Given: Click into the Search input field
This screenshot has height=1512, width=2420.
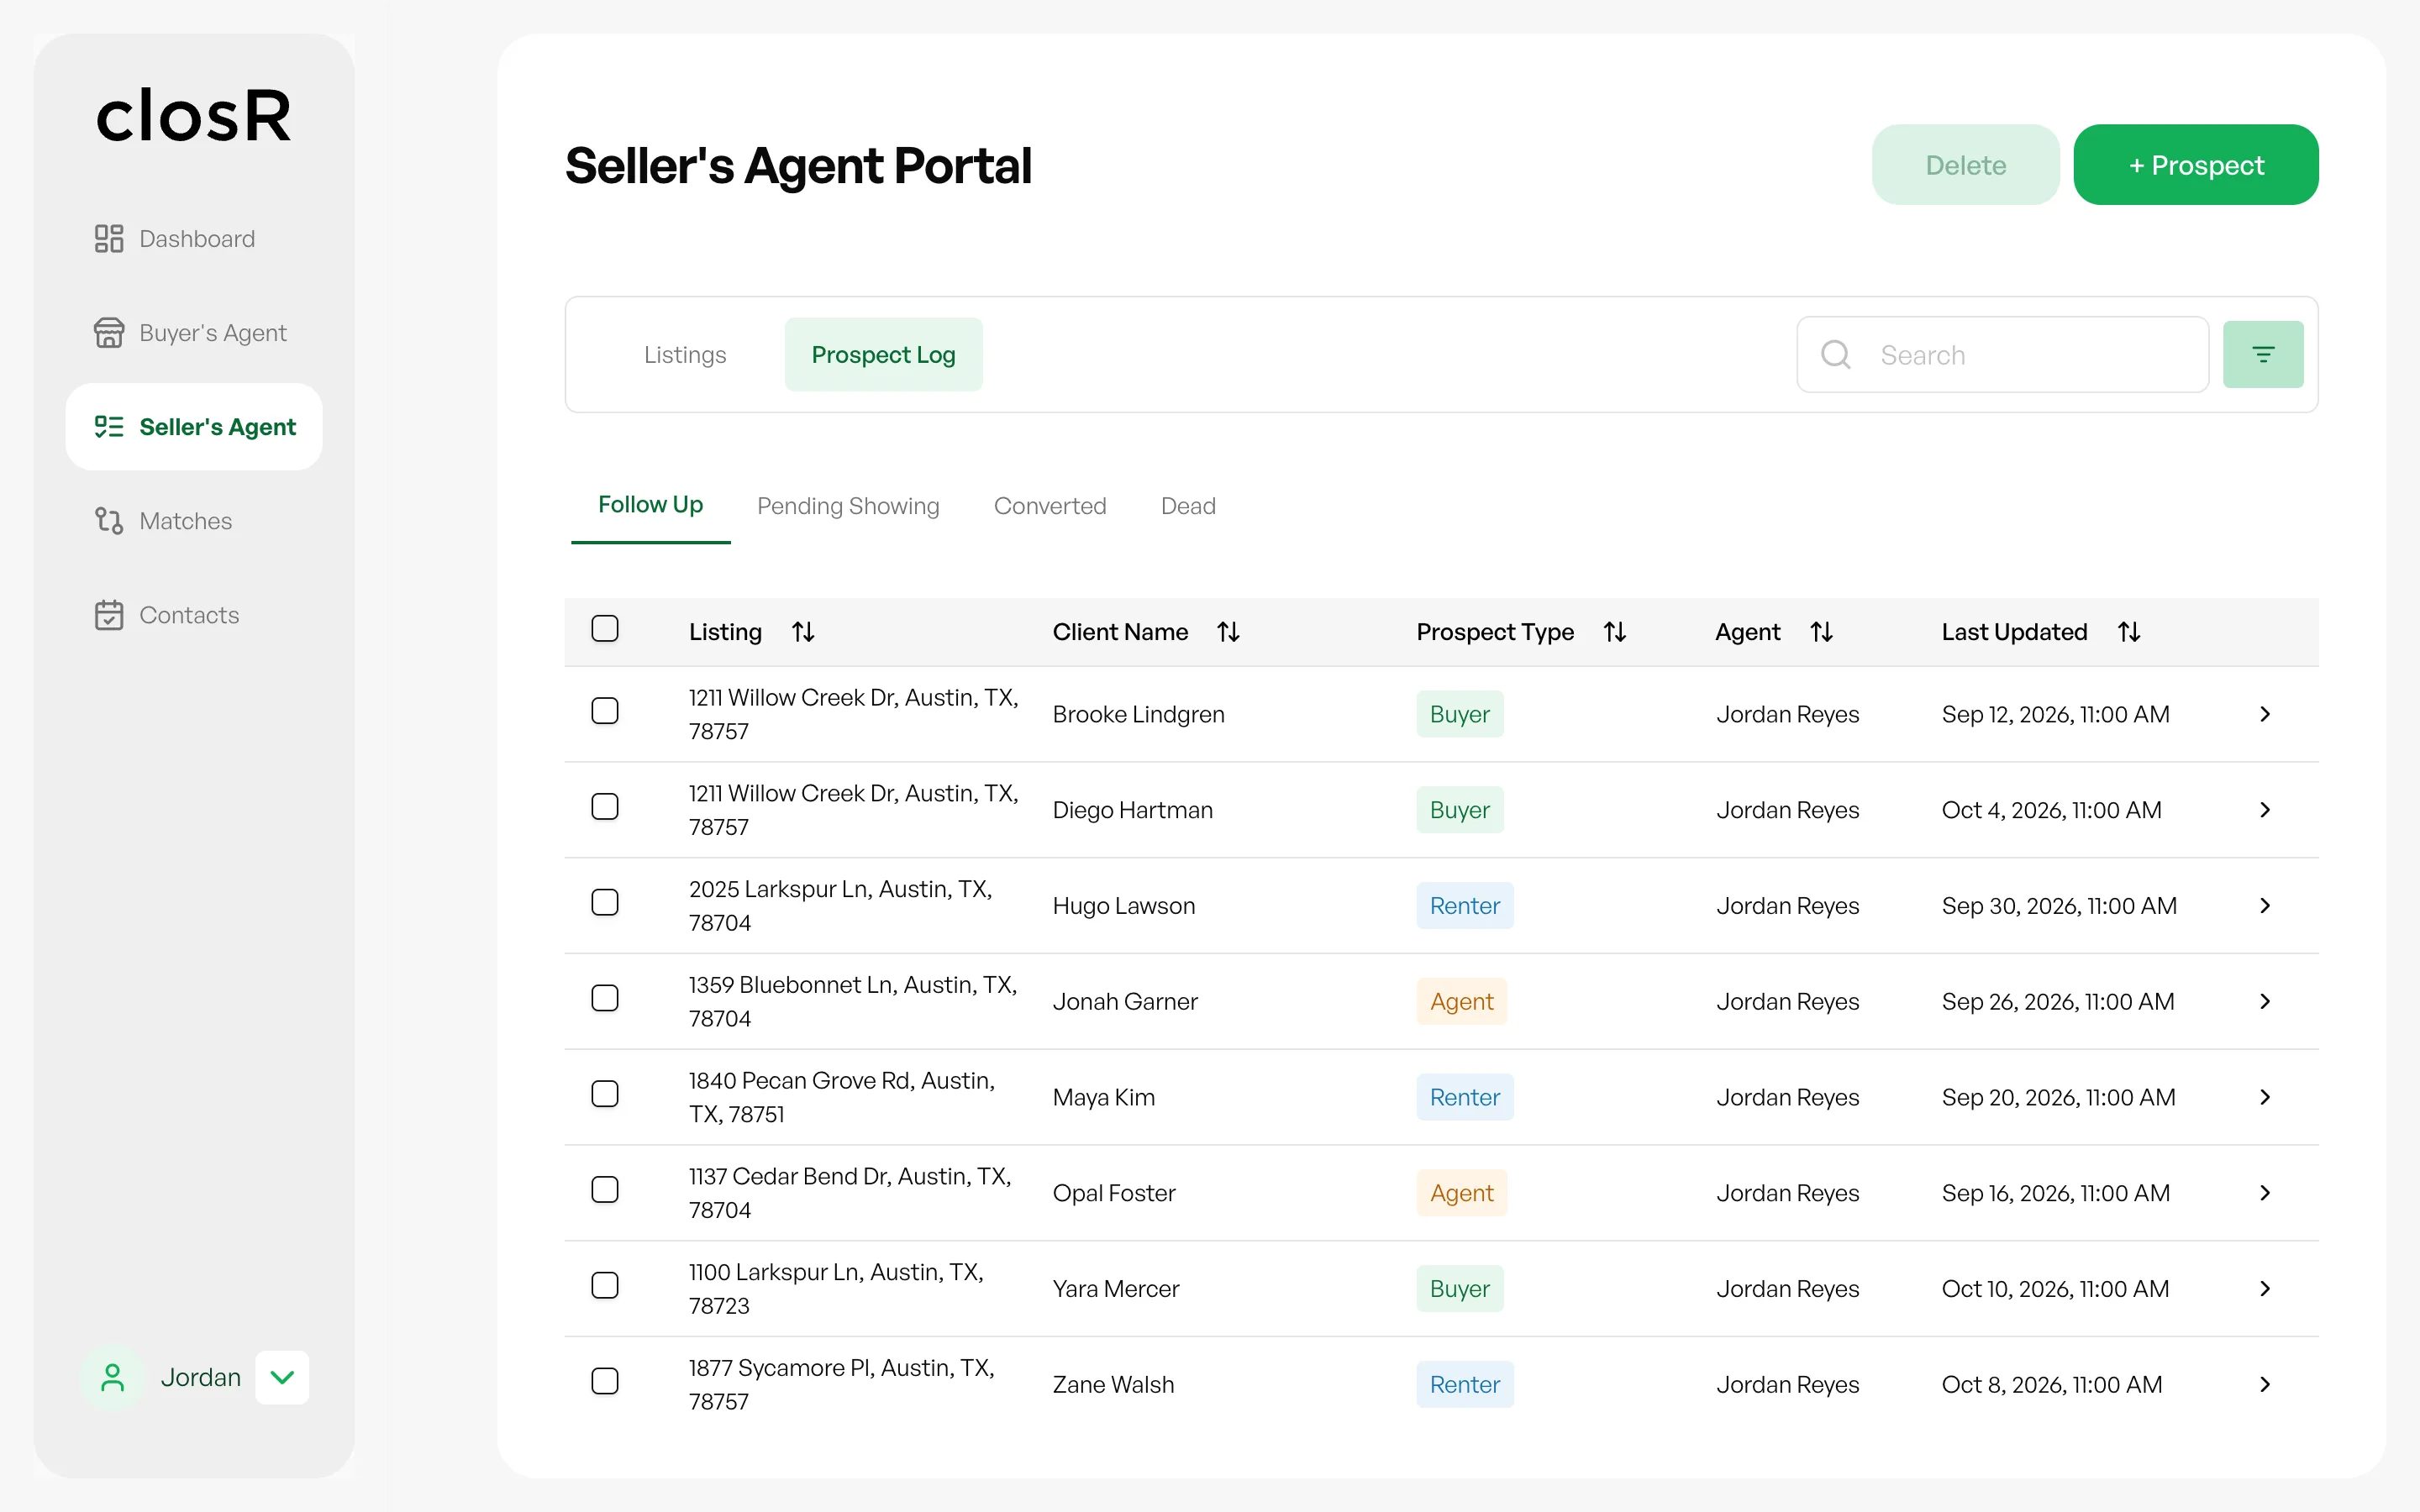Looking at the screenshot, I should 2003,354.
